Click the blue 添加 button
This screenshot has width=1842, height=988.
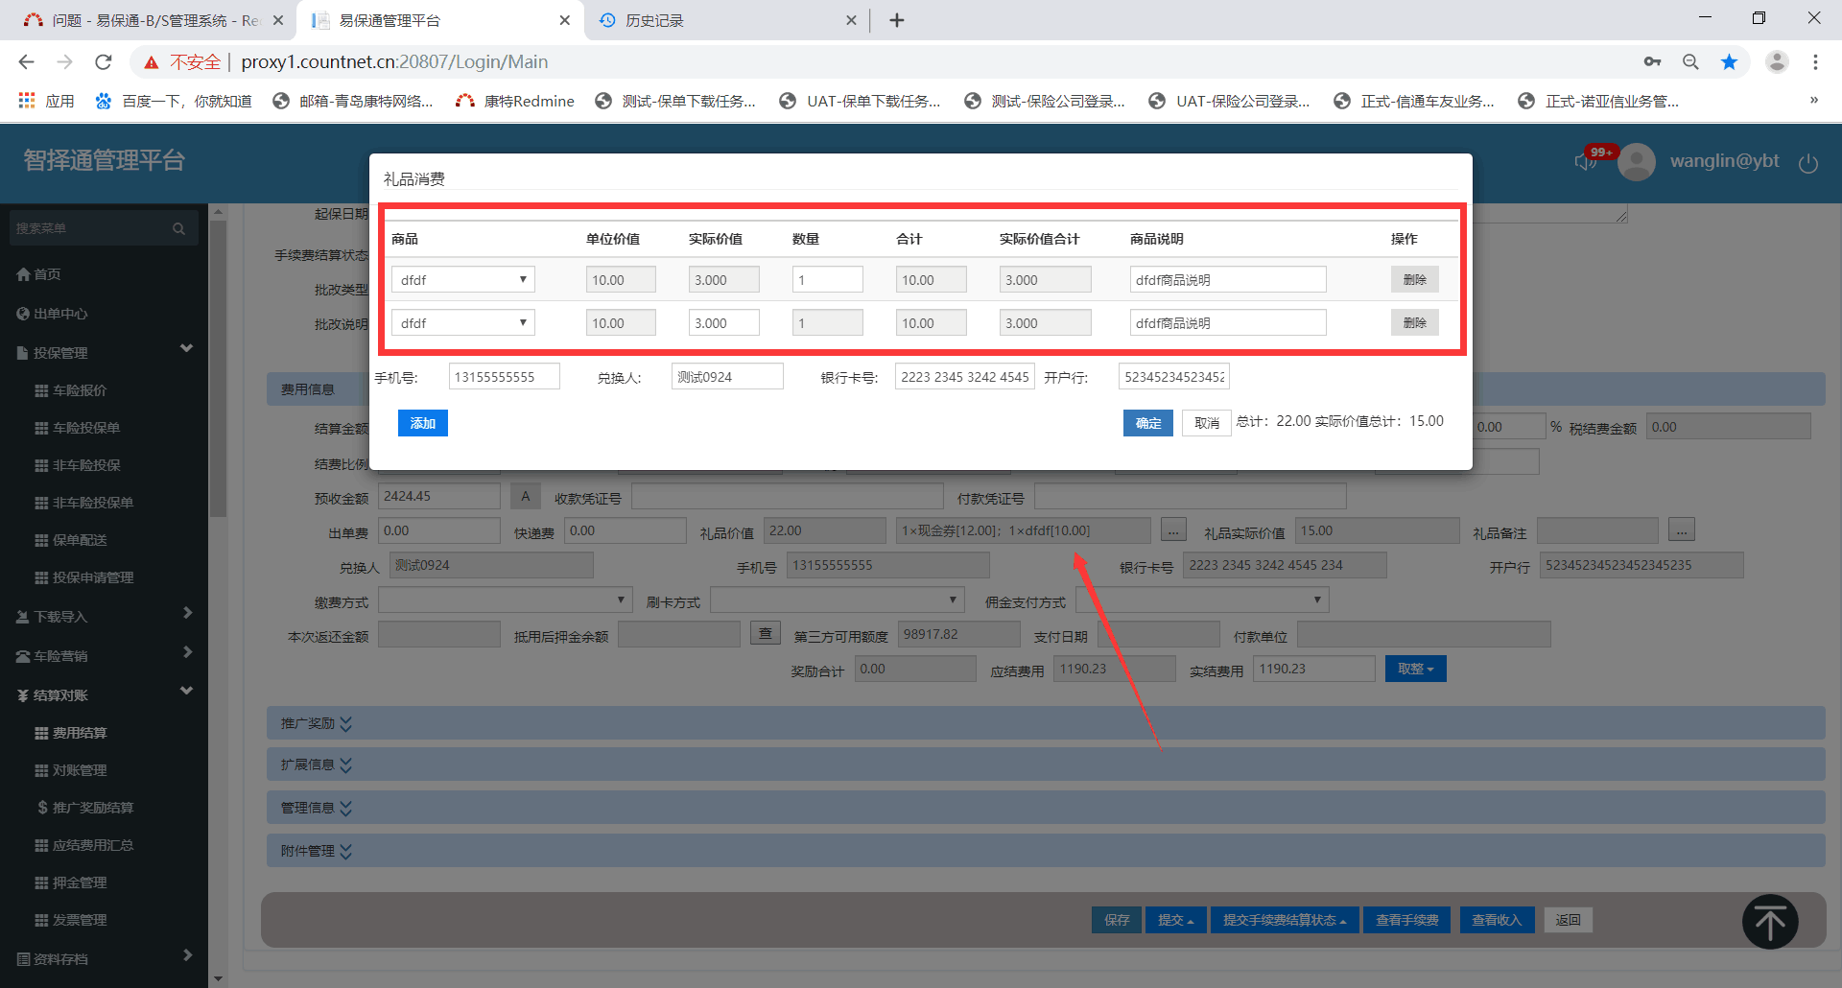422,423
